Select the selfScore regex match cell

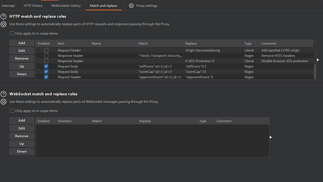tap(161, 66)
